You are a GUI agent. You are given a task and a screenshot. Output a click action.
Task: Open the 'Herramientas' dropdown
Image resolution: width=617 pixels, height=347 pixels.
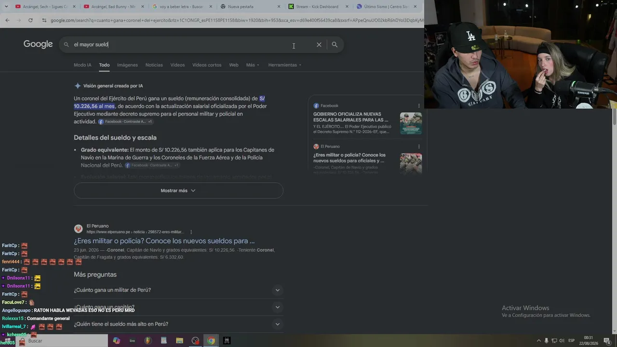click(285, 65)
